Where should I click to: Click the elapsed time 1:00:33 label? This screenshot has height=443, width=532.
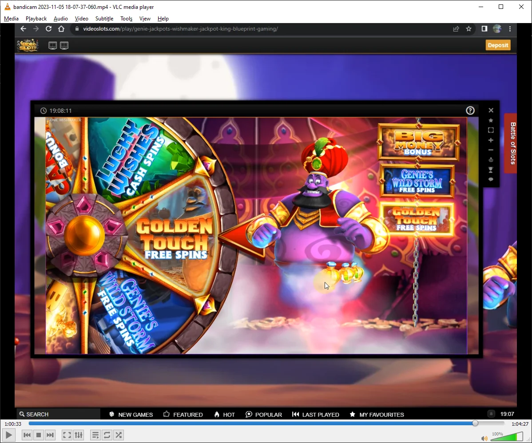(13, 423)
